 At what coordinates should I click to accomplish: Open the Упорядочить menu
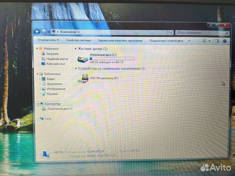[x=48, y=40]
